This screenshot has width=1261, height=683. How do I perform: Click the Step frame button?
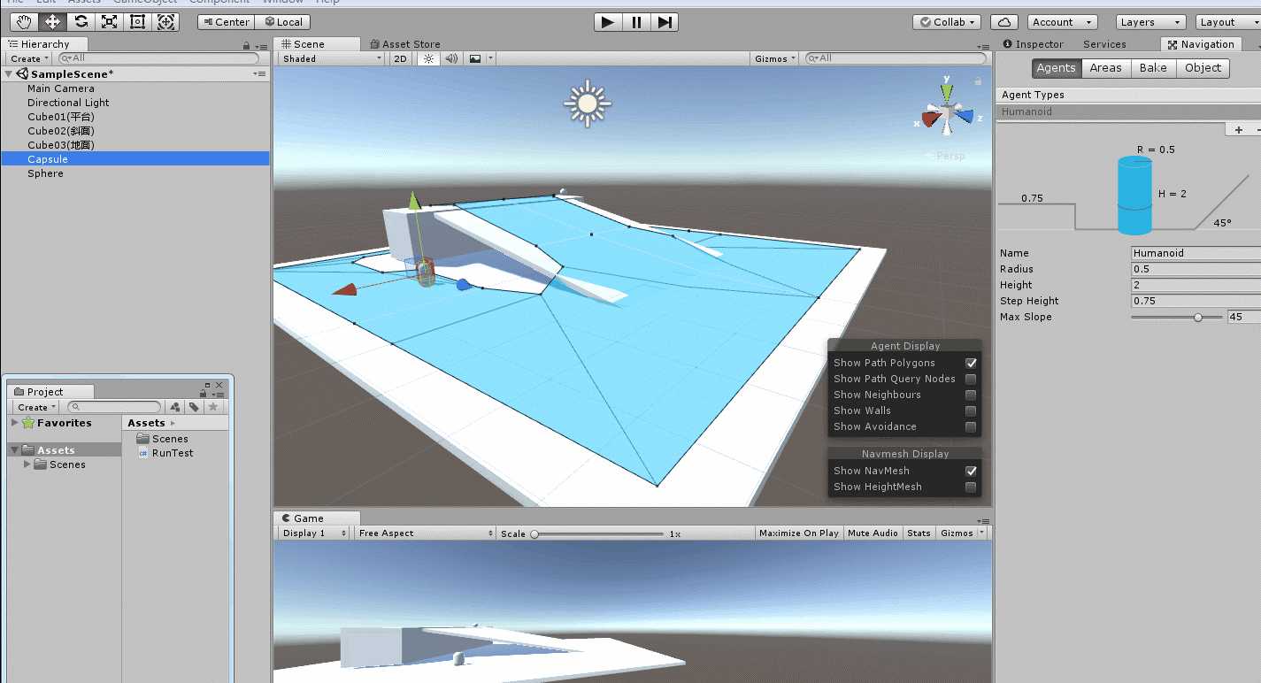pos(665,22)
